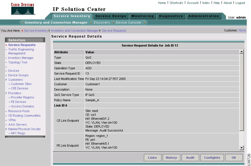This screenshot has width=251, height=166.
Task: Switch to the Service Design tab
Action: click(111, 16)
